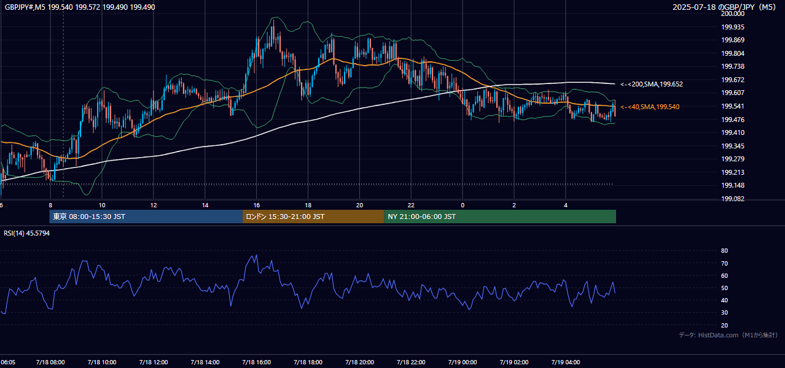Click the 7/18 12:00 date axis label
The width and height of the screenshot is (785, 368).
154,362
